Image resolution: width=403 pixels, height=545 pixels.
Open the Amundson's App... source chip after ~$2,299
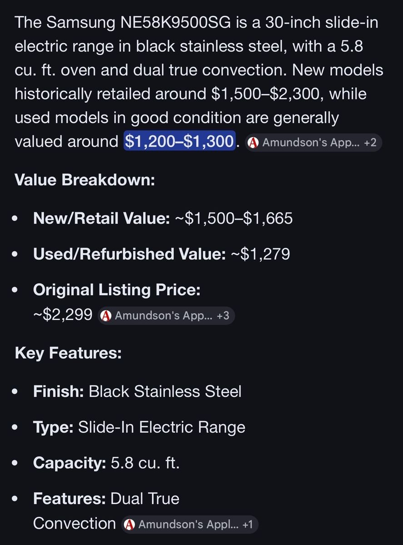pos(163,316)
